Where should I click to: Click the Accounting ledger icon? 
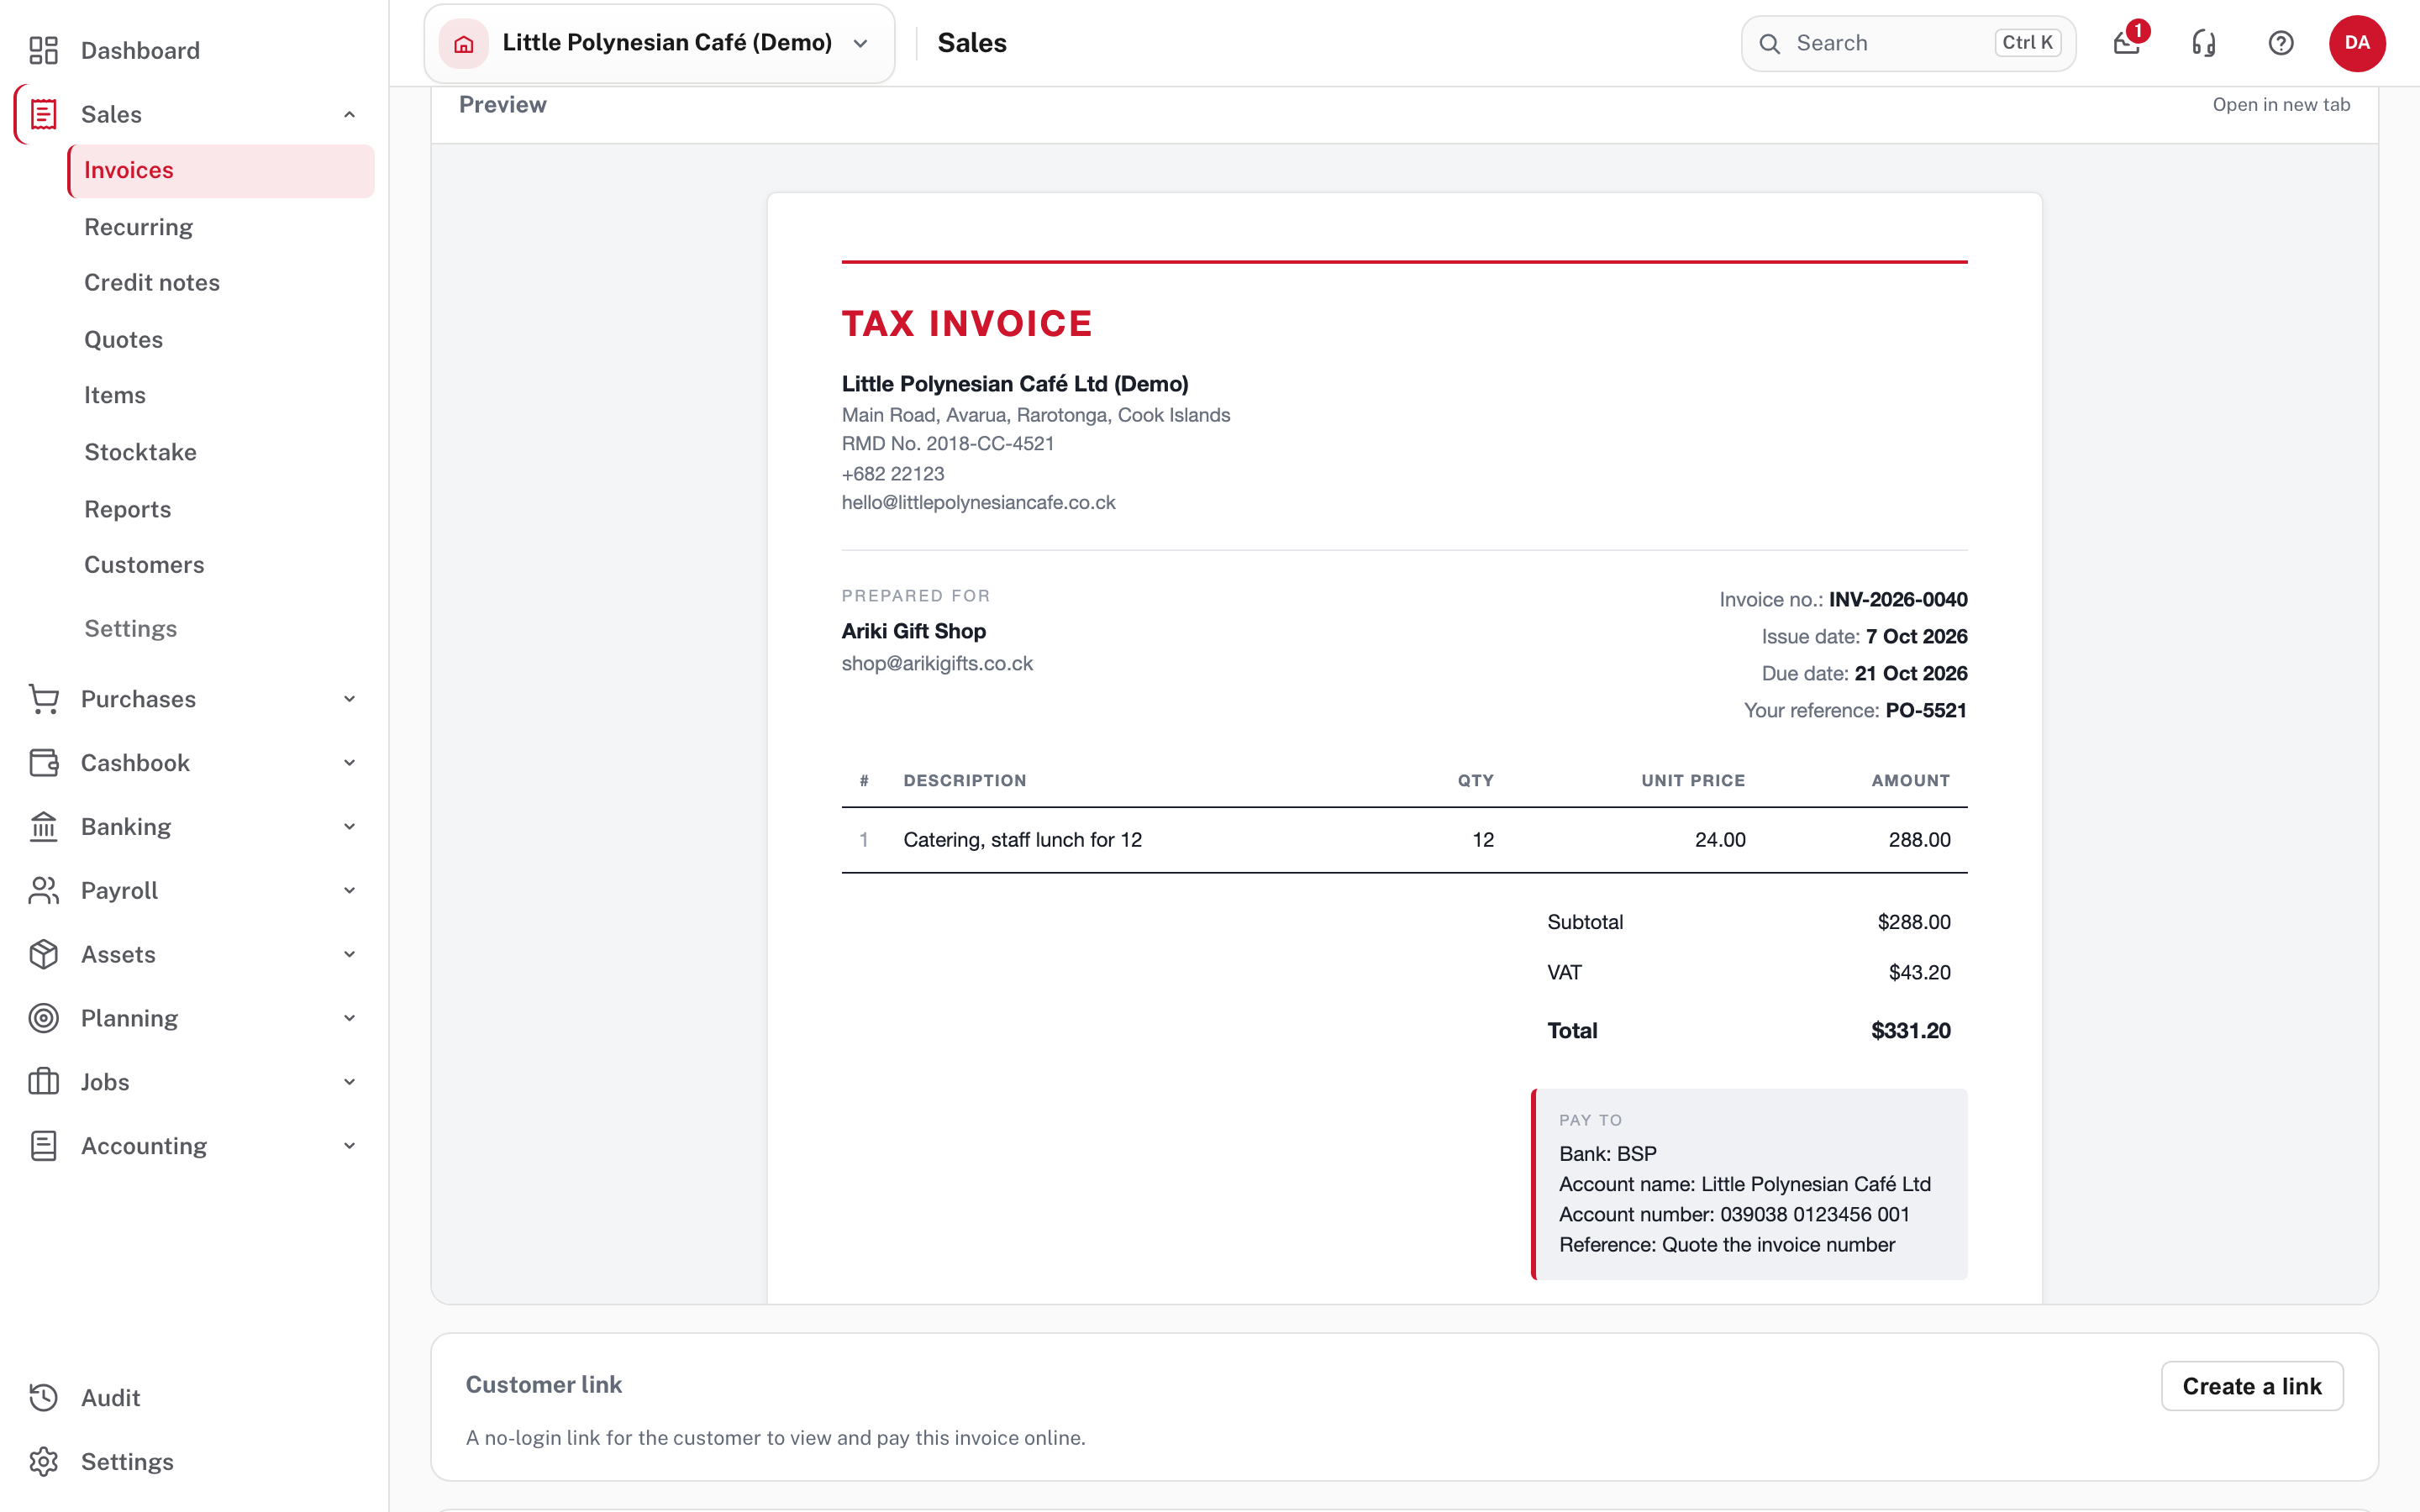point(43,1146)
